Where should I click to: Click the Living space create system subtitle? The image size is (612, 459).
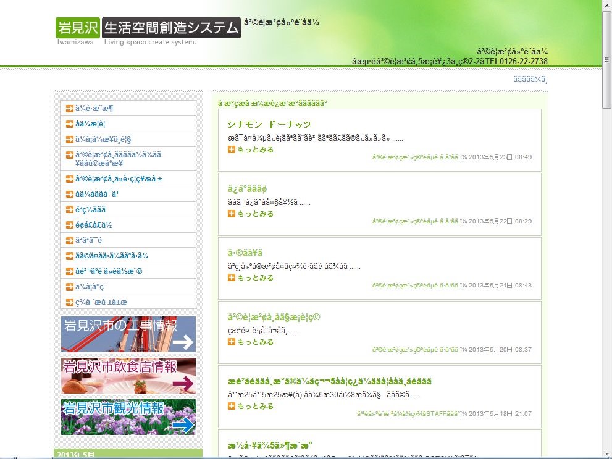[150, 42]
